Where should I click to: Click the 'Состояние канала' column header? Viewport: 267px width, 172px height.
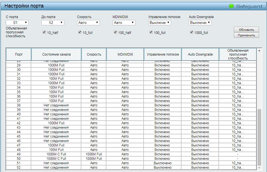coord(56,54)
